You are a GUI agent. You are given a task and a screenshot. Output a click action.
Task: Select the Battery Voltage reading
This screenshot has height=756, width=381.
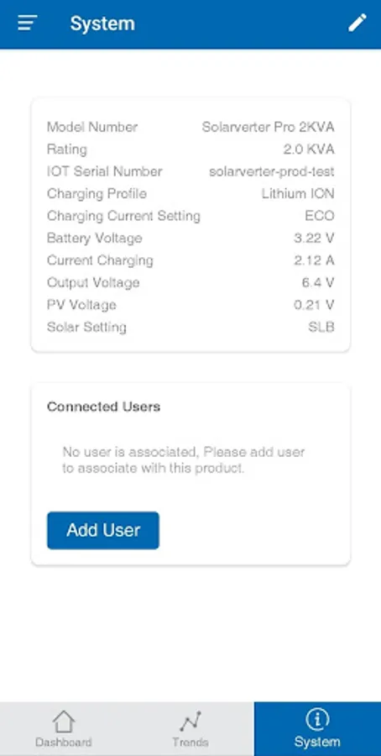click(314, 239)
